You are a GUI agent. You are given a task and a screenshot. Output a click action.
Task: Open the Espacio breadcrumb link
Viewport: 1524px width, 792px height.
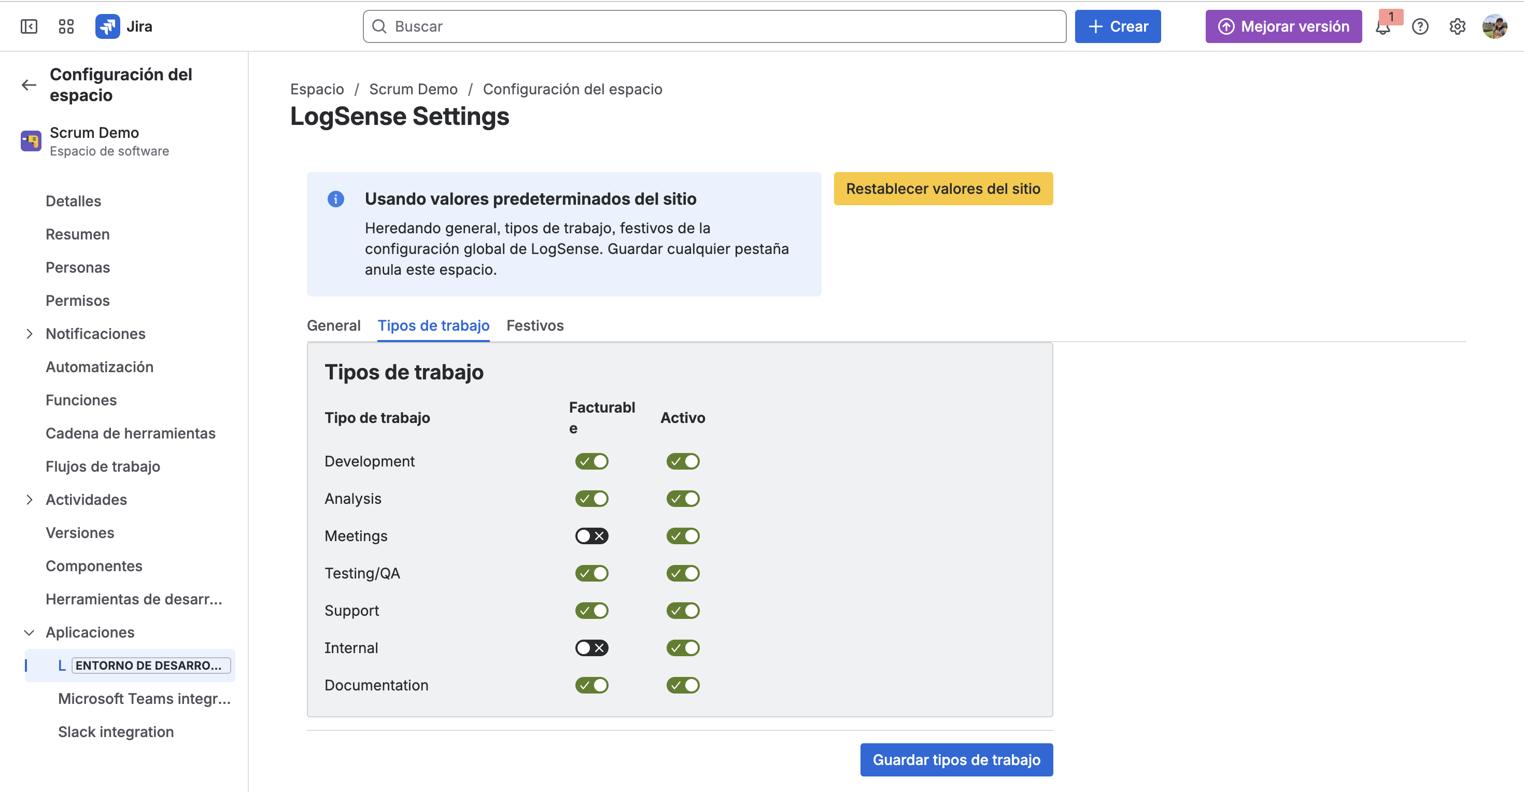point(317,89)
